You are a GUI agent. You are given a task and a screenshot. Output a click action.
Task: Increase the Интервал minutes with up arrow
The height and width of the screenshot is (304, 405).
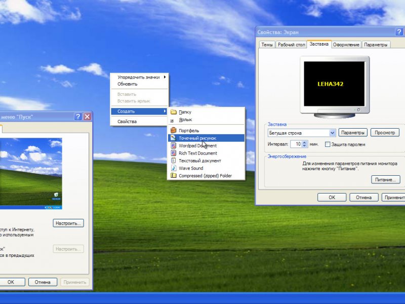(305, 142)
